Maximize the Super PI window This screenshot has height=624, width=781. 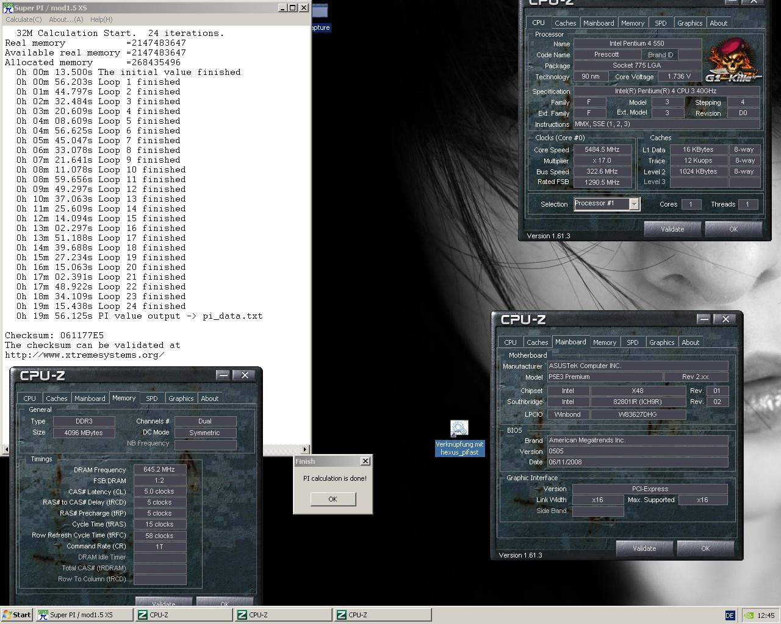292,8
